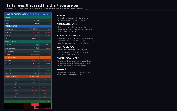The width and height of the screenshot is (177, 111).
Task: Click the 'Below Avg' volume value
Action: tap(34, 54)
